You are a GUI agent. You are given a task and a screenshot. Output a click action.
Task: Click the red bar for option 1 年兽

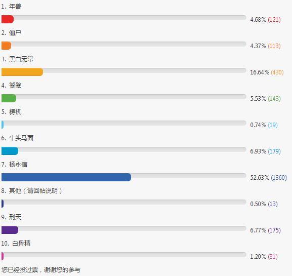8,19
